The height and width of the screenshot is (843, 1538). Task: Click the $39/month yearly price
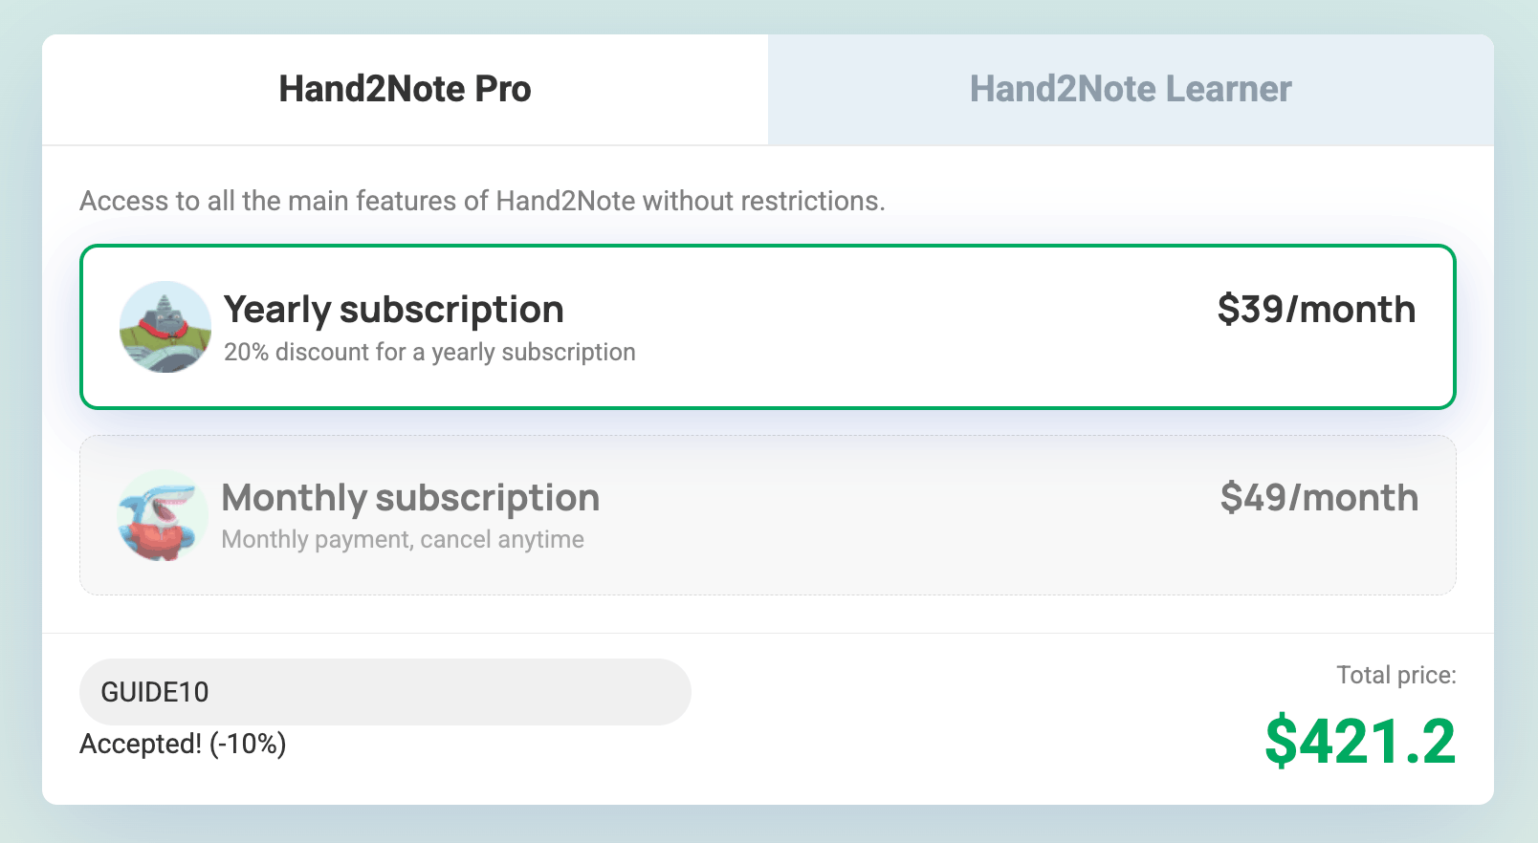[1315, 309]
